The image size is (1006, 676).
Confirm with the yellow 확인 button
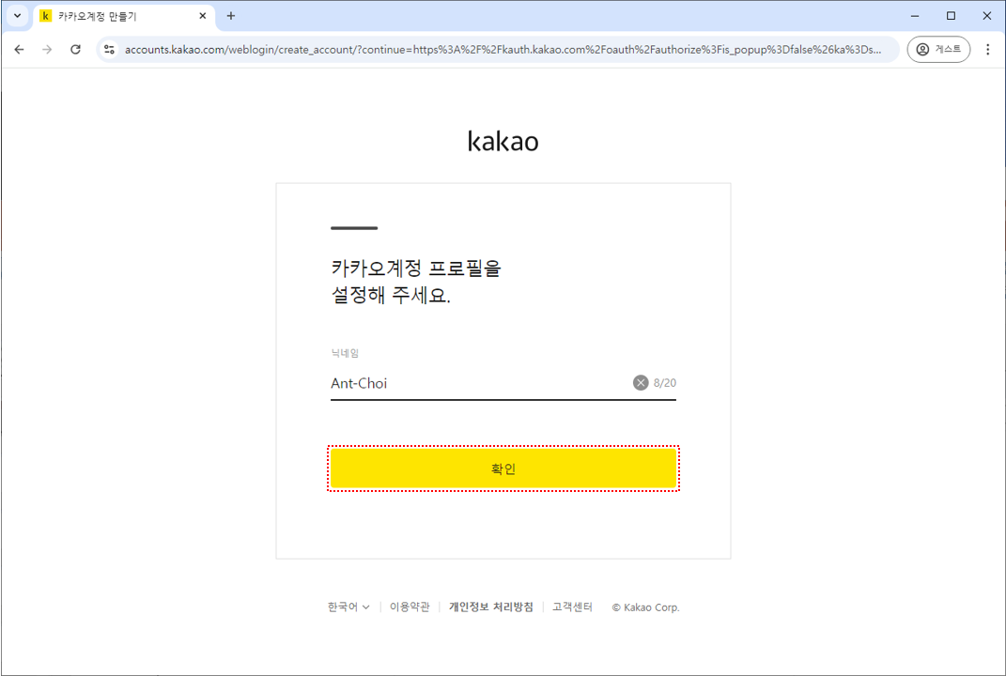point(503,469)
